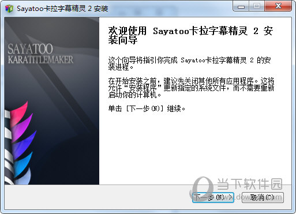
Task: Click the Sayatoo installer title bar icon
Action: click(9, 9)
